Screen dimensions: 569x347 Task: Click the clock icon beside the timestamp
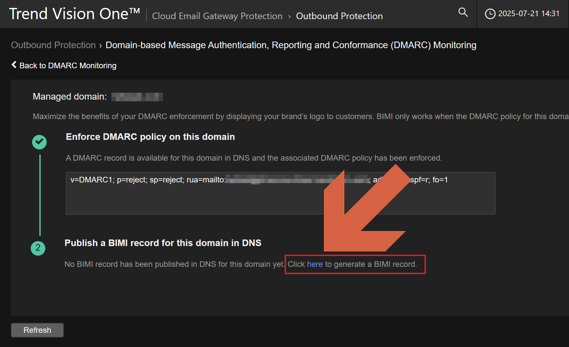pos(490,14)
